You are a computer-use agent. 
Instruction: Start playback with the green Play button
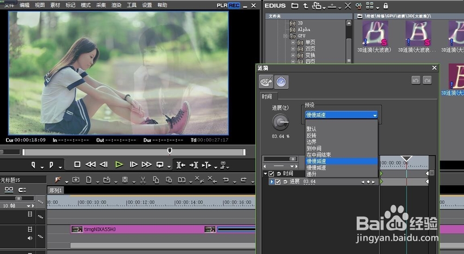(x=119, y=165)
